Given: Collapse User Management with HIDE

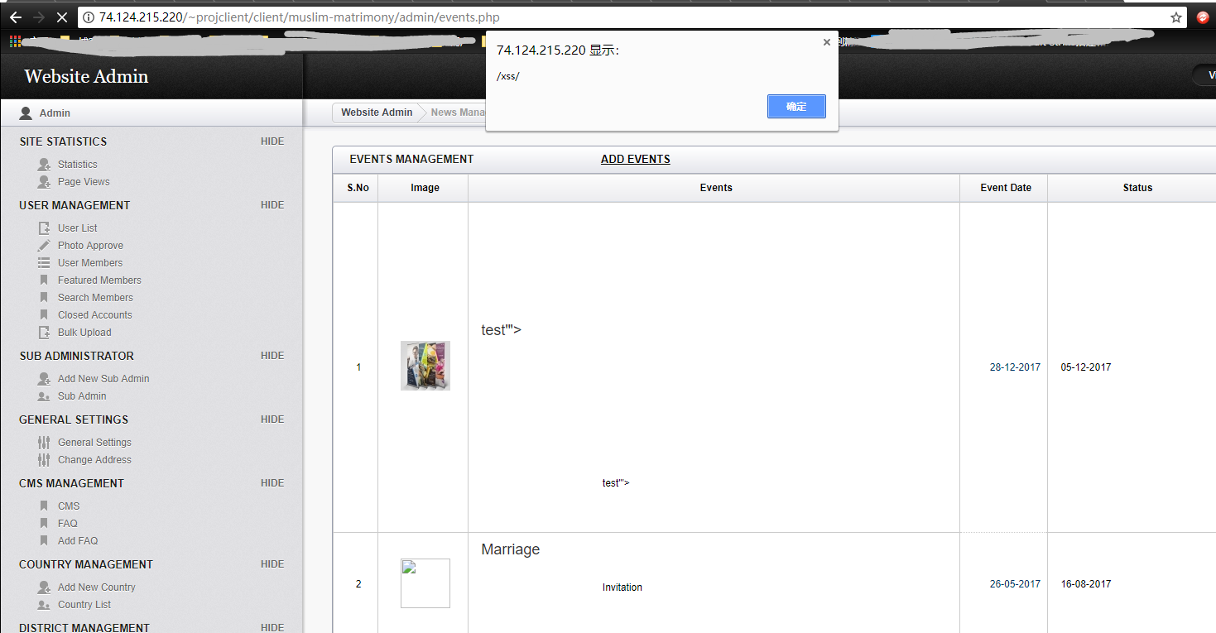Looking at the screenshot, I should (272, 205).
